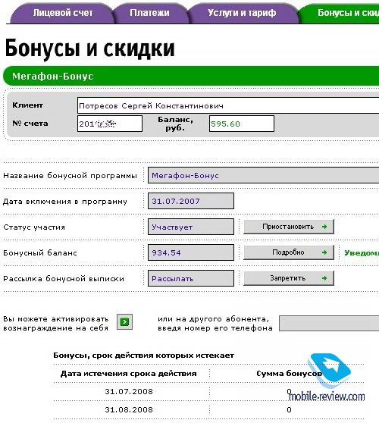Click the expiry date 31.08.2008
The width and height of the screenshot is (379, 423).
[x=129, y=409]
